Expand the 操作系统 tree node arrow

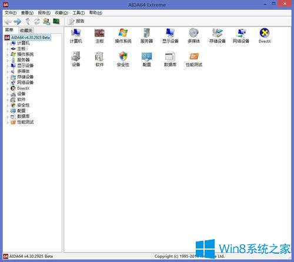(x=8, y=55)
